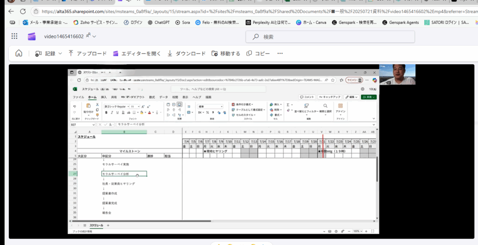The height and width of the screenshot is (245, 478).
Task: Click the コメント button in Excel
Action: (x=307, y=97)
